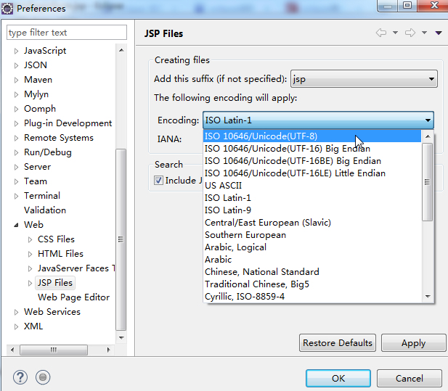Click the Back navigation arrow icon
This screenshot has height=391, width=448.
pyautogui.click(x=381, y=33)
